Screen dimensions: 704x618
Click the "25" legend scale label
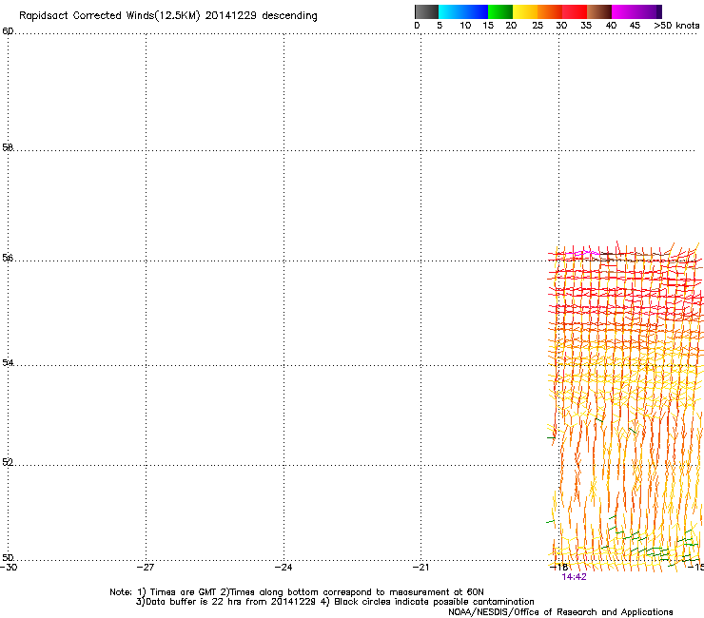(x=538, y=26)
